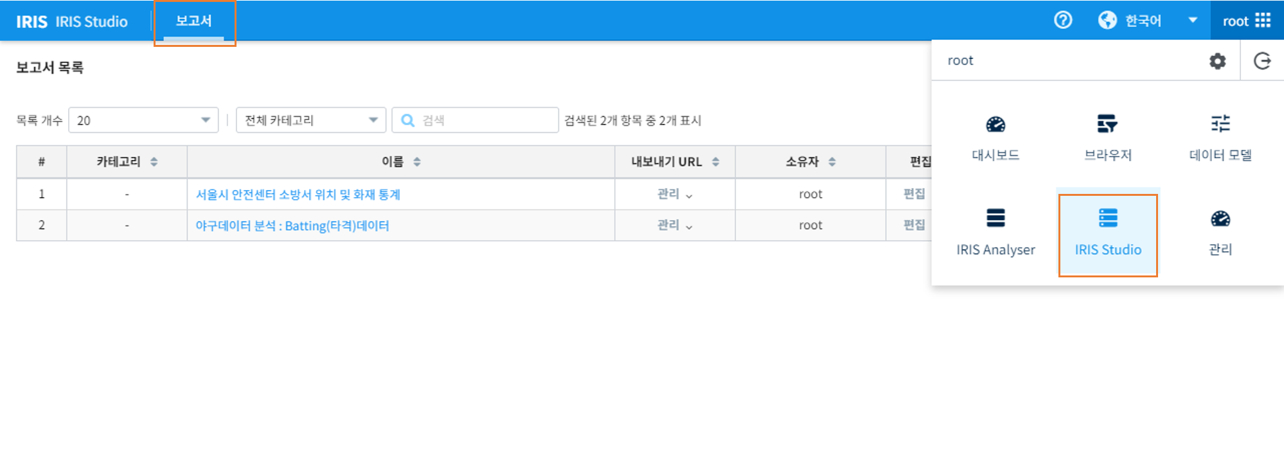This screenshot has height=470, width=1284.
Task: Click owner root in row 1
Action: coord(810,194)
